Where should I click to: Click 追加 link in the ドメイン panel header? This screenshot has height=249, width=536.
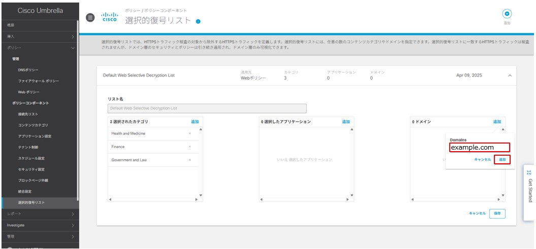pyautogui.click(x=497, y=122)
